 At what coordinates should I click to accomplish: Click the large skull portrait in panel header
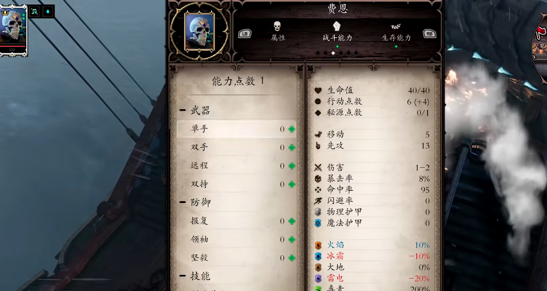pyautogui.click(x=199, y=31)
